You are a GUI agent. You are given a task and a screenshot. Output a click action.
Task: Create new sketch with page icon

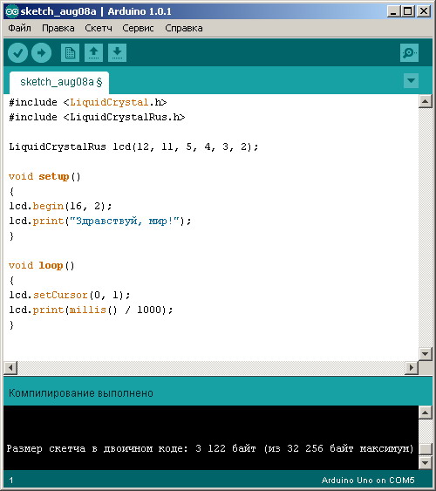click(x=70, y=53)
